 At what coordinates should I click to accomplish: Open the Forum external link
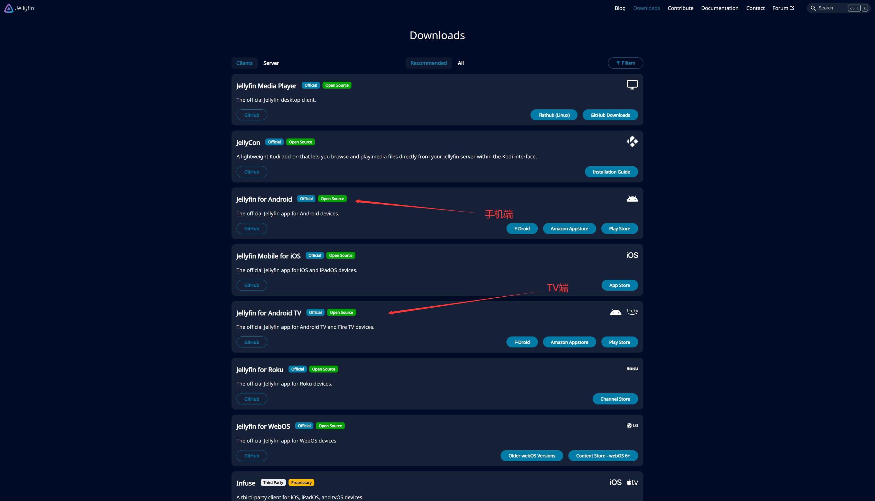[783, 8]
